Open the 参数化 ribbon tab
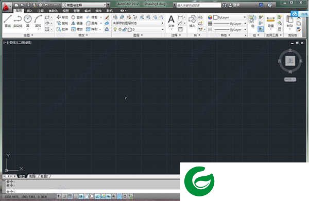Screen dimensions: 309x201 point(53,11)
